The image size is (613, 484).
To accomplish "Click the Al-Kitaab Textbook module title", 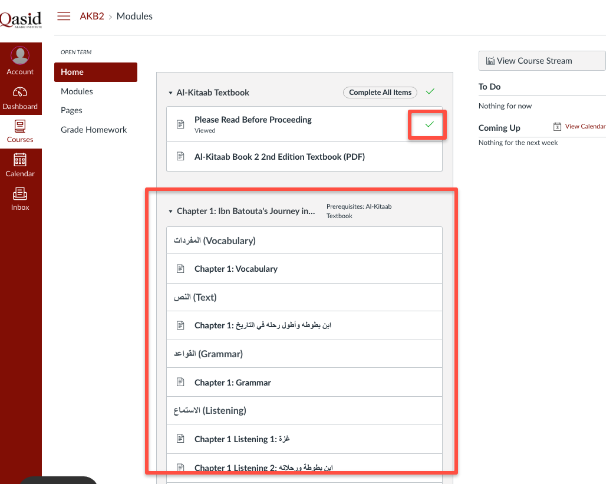I will 213,93.
